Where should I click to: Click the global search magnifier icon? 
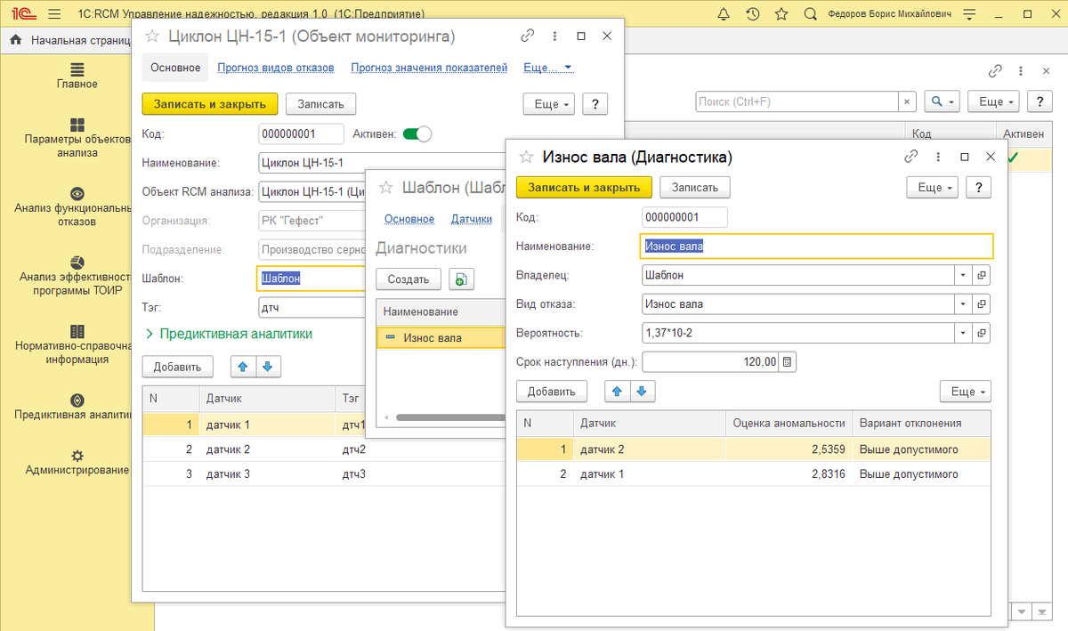(810, 14)
